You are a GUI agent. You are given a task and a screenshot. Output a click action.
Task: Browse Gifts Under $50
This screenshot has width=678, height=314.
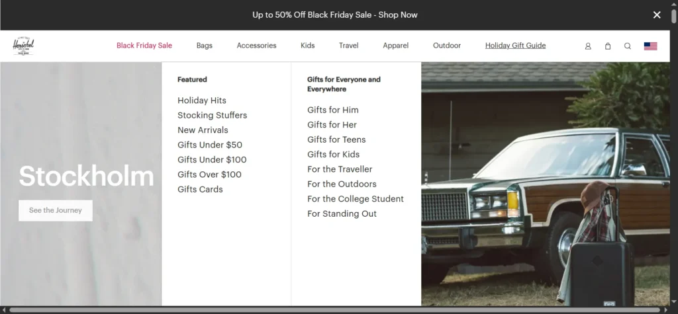(210, 145)
